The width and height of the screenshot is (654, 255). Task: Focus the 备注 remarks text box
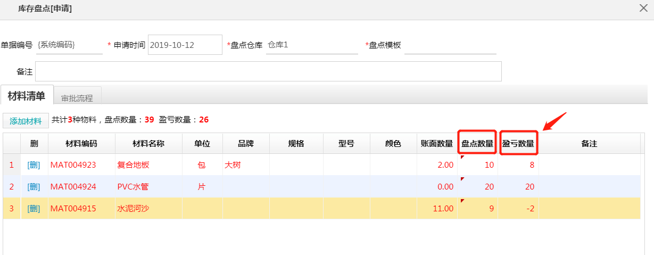coord(268,71)
